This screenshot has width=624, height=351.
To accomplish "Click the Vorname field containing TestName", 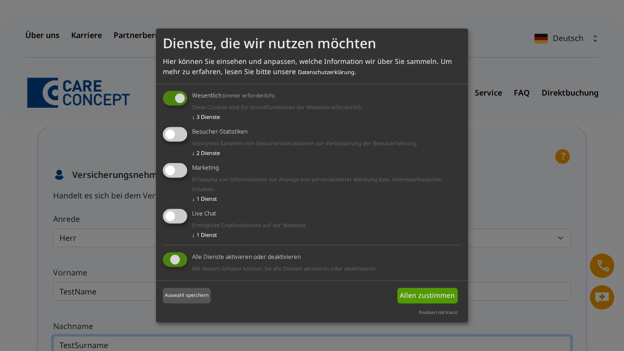I will [312, 292].
